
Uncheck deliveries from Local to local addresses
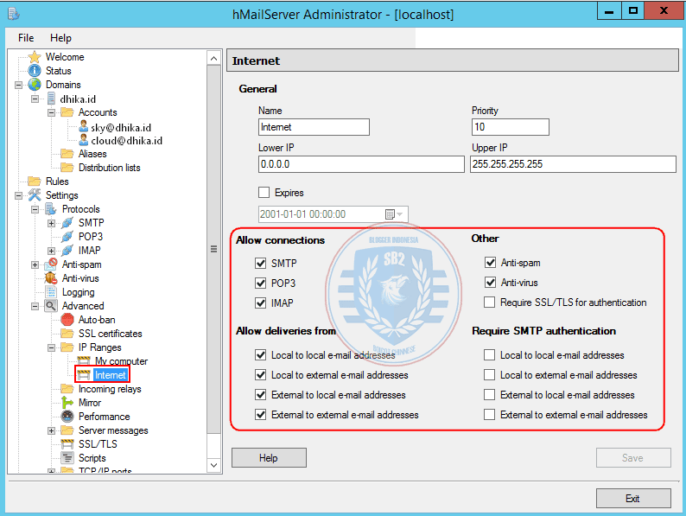coord(260,355)
